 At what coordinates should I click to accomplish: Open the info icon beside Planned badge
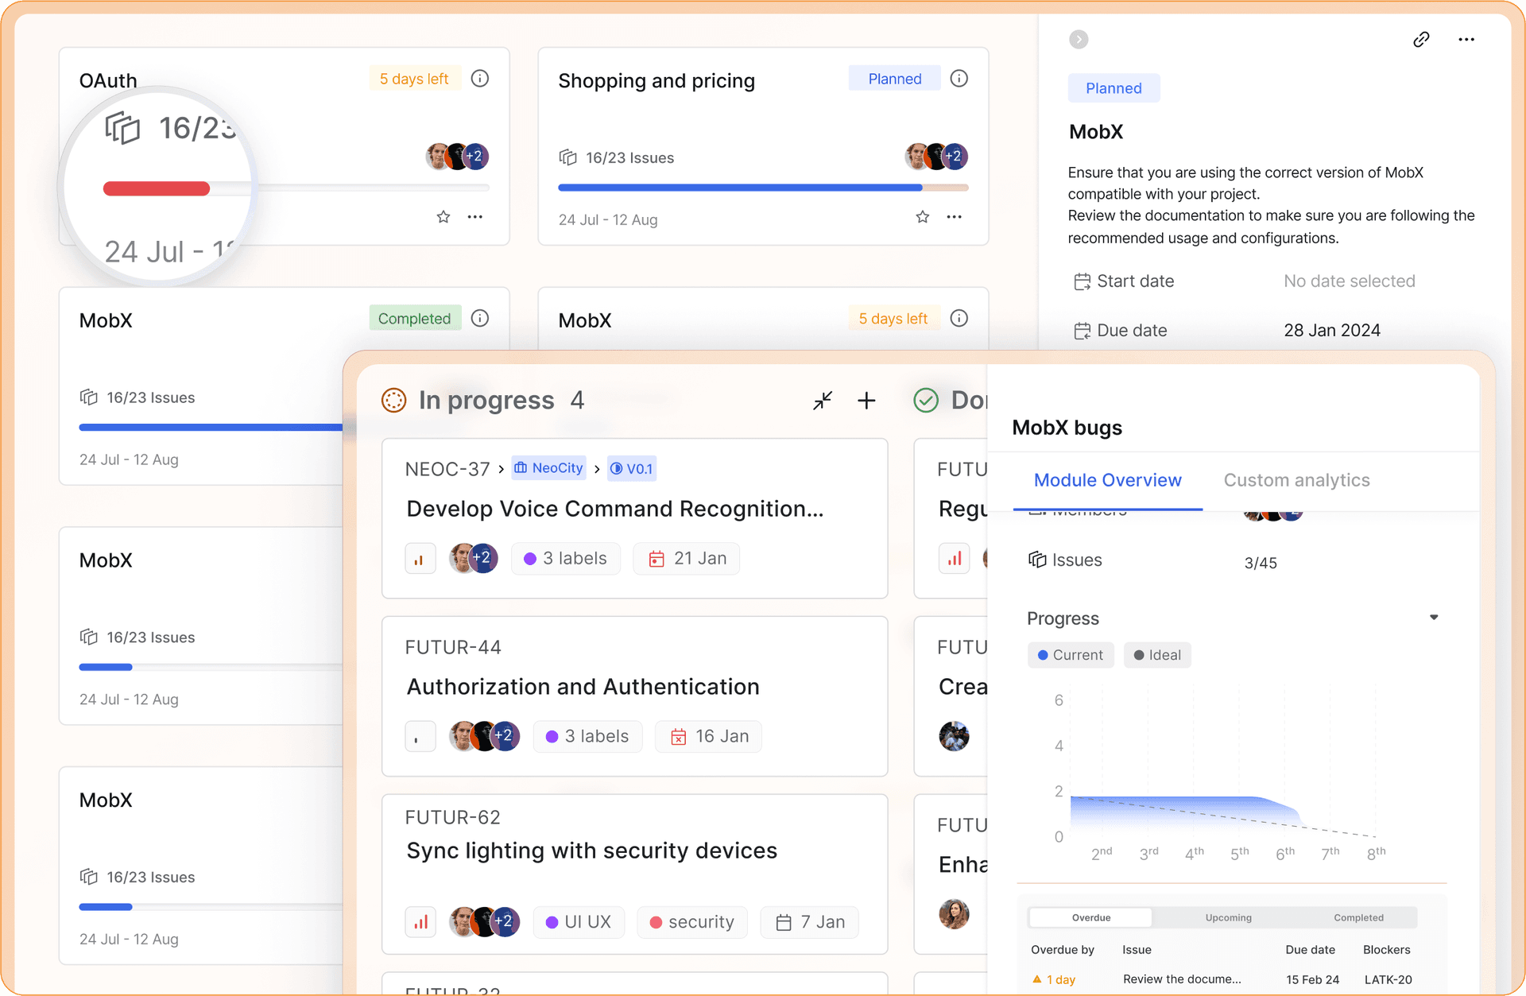pyautogui.click(x=959, y=78)
